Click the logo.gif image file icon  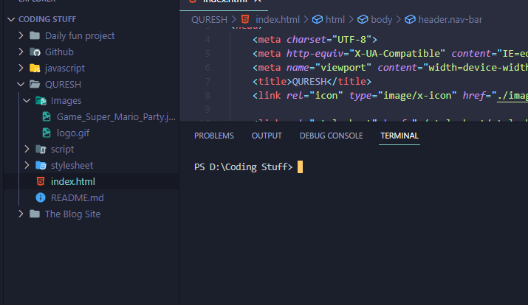coord(47,133)
